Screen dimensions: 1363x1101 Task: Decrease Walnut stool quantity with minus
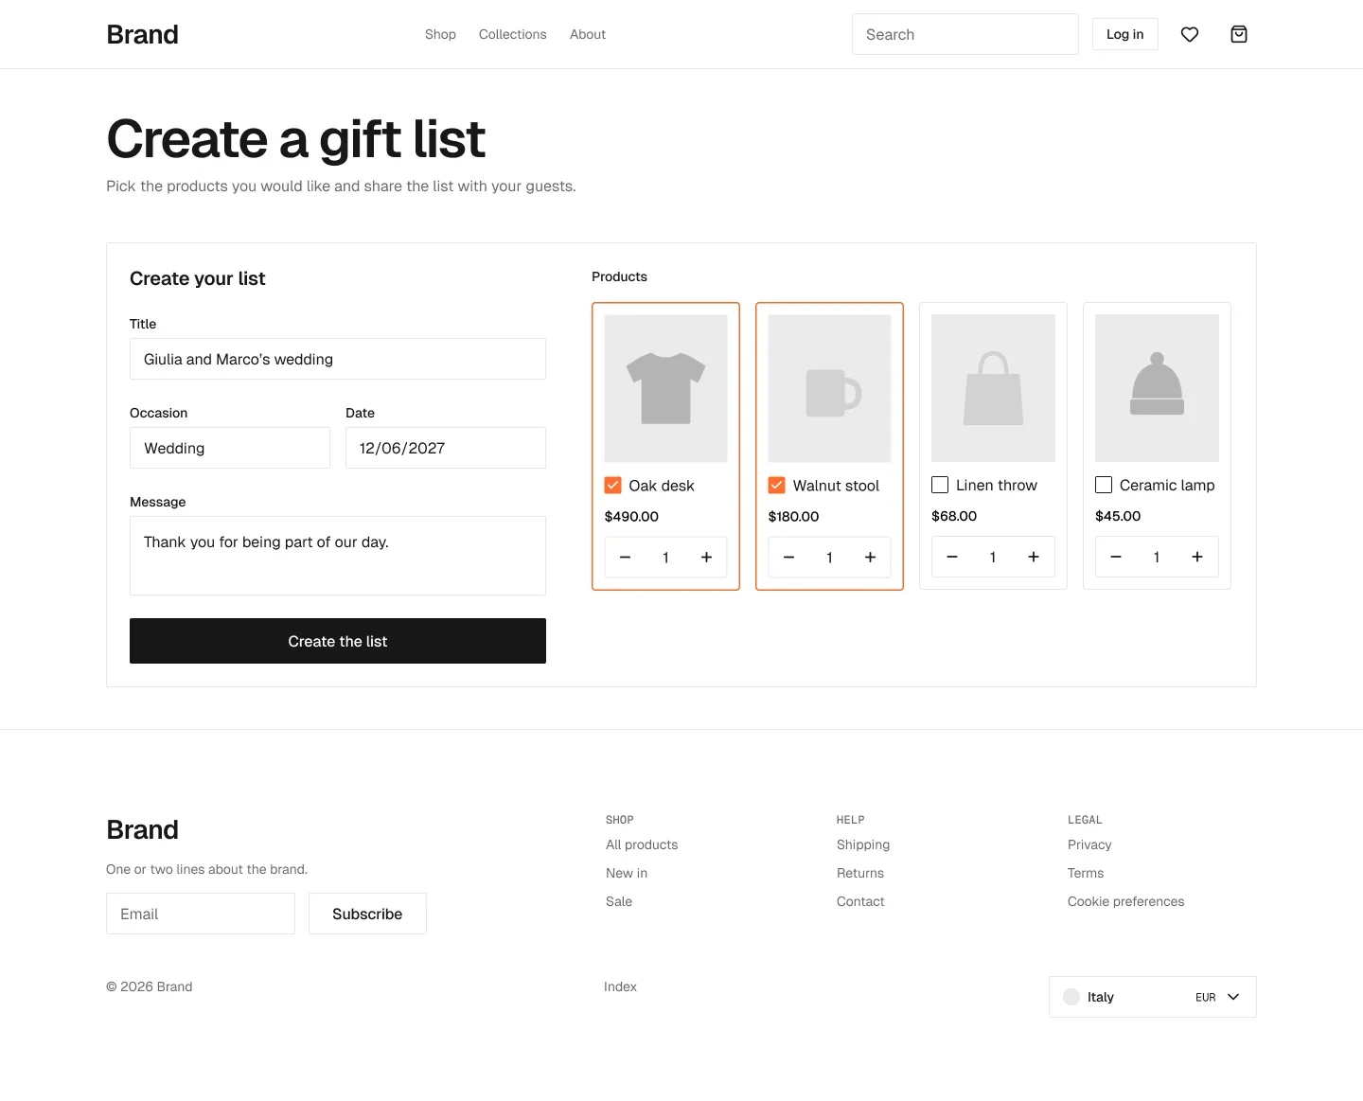point(789,558)
